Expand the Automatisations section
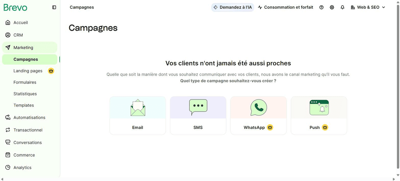 point(30,118)
